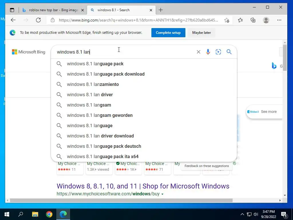The height and width of the screenshot is (220, 293).
Task: View site information lock icon
Action: [53, 20]
